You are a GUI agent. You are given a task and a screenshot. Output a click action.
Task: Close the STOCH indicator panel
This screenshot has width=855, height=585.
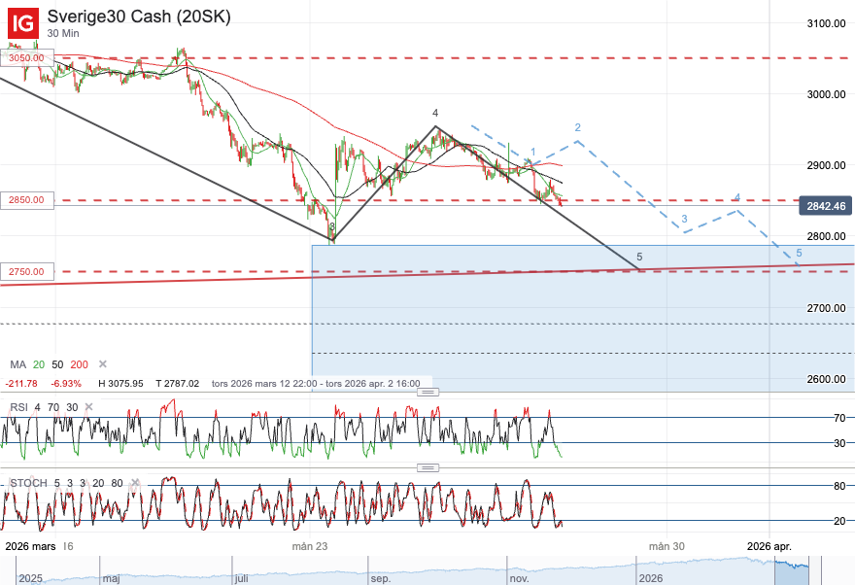pyautogui.click(x=135, y=483)
